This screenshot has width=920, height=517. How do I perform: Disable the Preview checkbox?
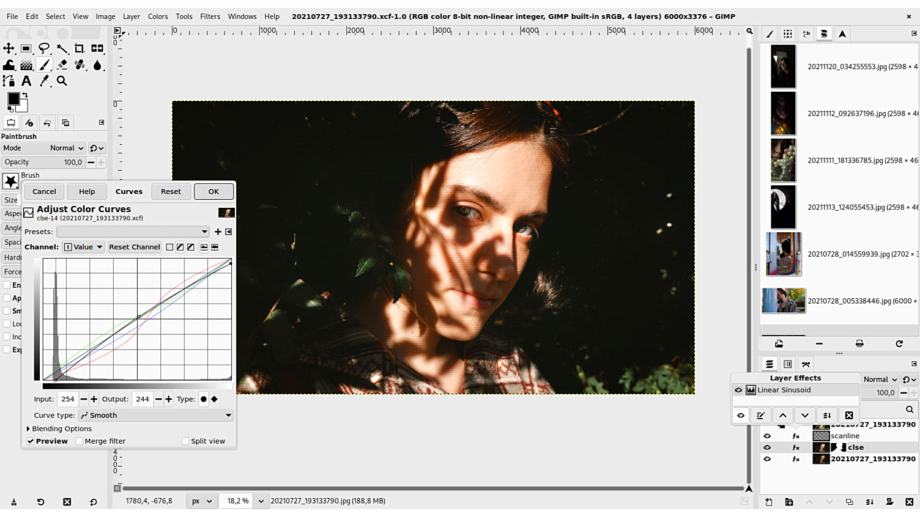point(31,441)
